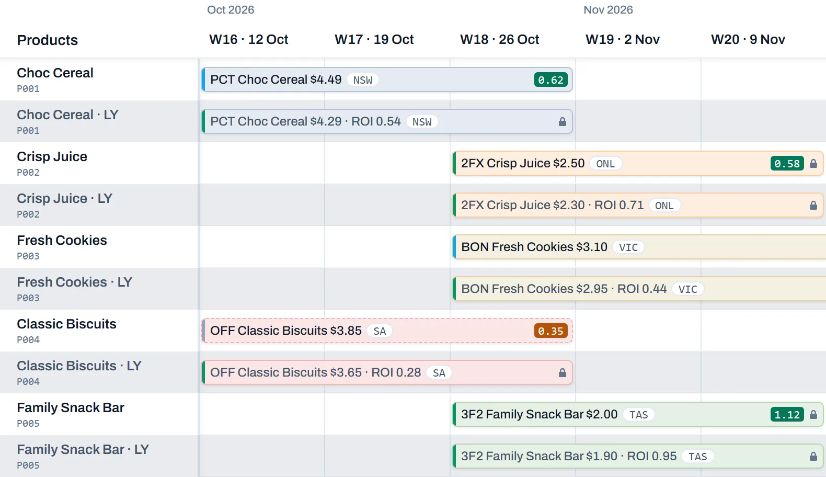Click VIC tag on BON Fresh Cookies $2.95

687,289
